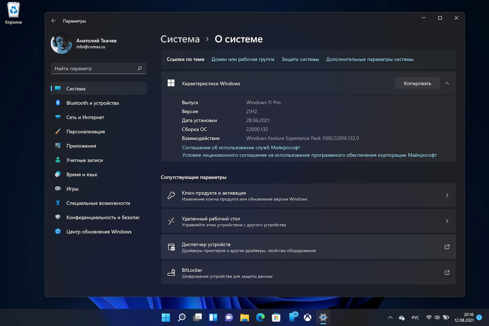Open Корзина on the desktop

tap(13, 9)
